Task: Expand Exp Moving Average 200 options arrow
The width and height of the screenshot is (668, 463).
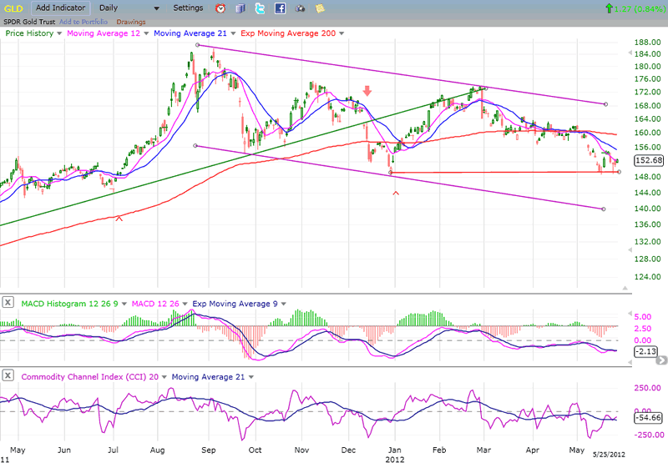Action: [341, 33]
